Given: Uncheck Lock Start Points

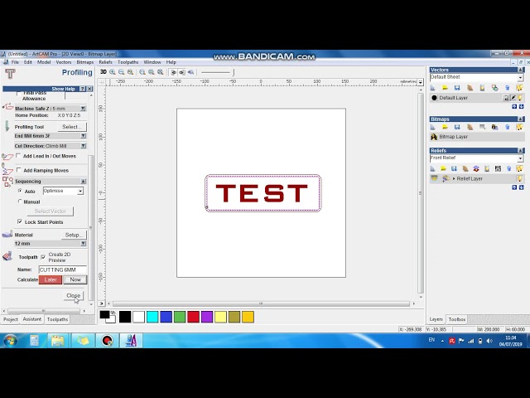Looking at the screenshot, I should (20, 221).
